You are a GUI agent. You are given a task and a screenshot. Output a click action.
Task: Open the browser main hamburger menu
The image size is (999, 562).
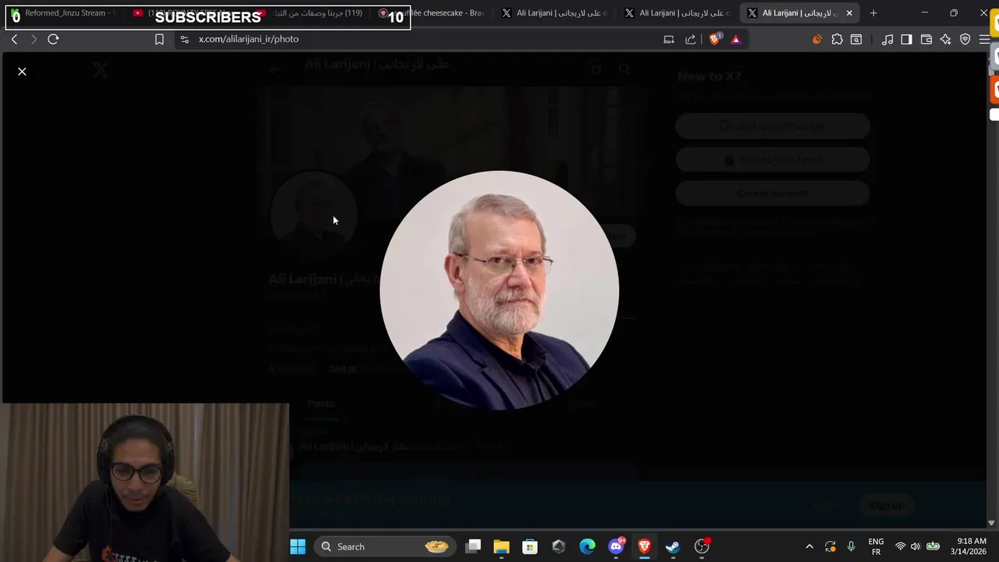click(984, 39)
